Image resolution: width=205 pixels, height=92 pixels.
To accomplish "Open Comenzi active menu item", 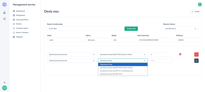I will 22,28.
